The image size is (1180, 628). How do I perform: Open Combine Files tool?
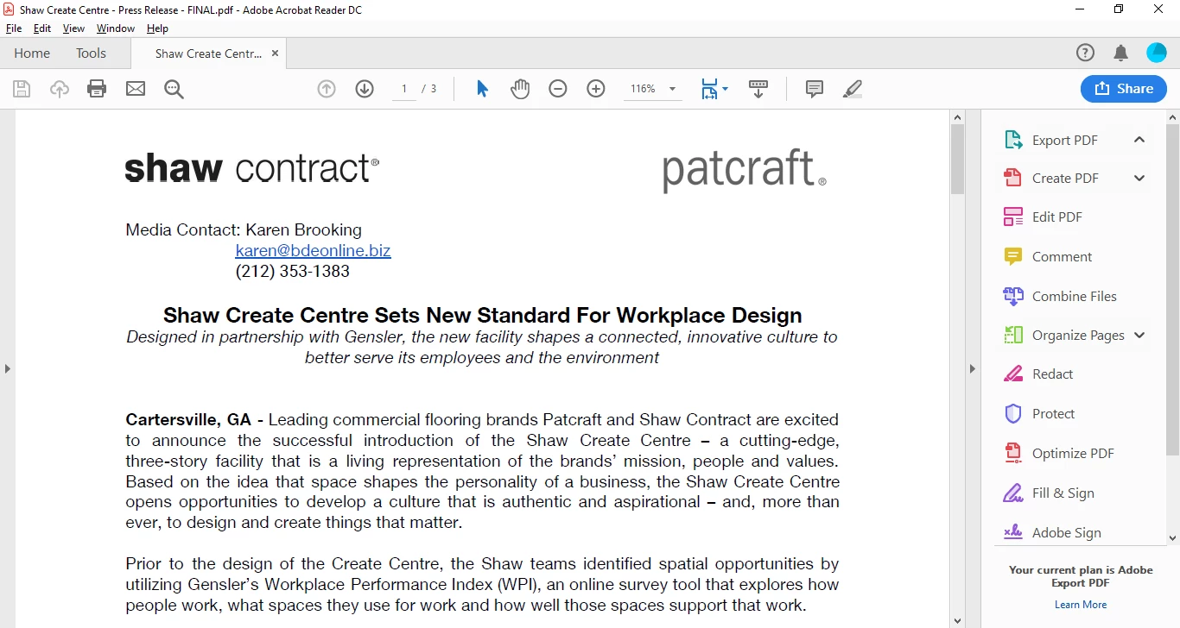[1074, 296]
